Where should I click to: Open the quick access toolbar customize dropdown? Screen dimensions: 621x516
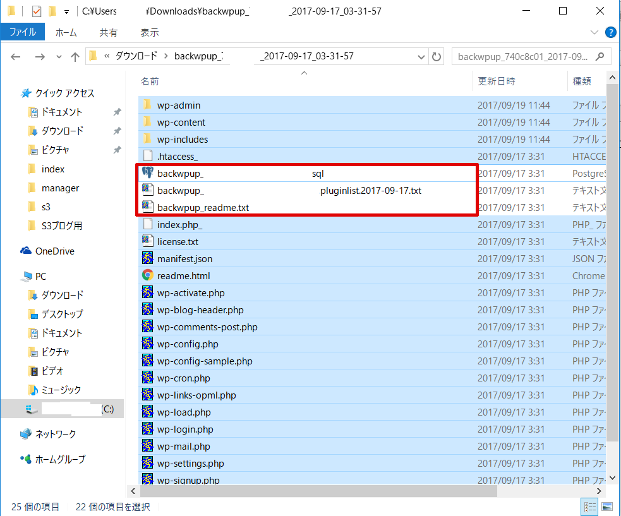(x=66, y=12)
